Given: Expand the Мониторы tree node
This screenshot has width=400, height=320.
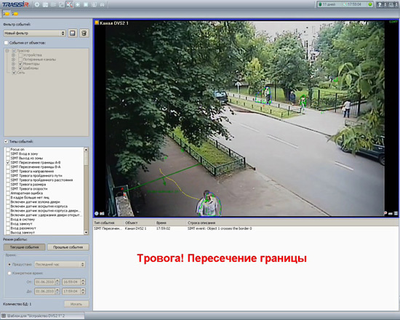Looking at the screenshot, I should (x=14, y=64).
